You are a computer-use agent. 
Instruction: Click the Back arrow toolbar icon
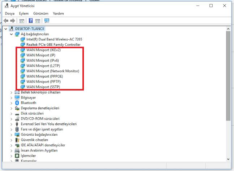tap(6, 21)
